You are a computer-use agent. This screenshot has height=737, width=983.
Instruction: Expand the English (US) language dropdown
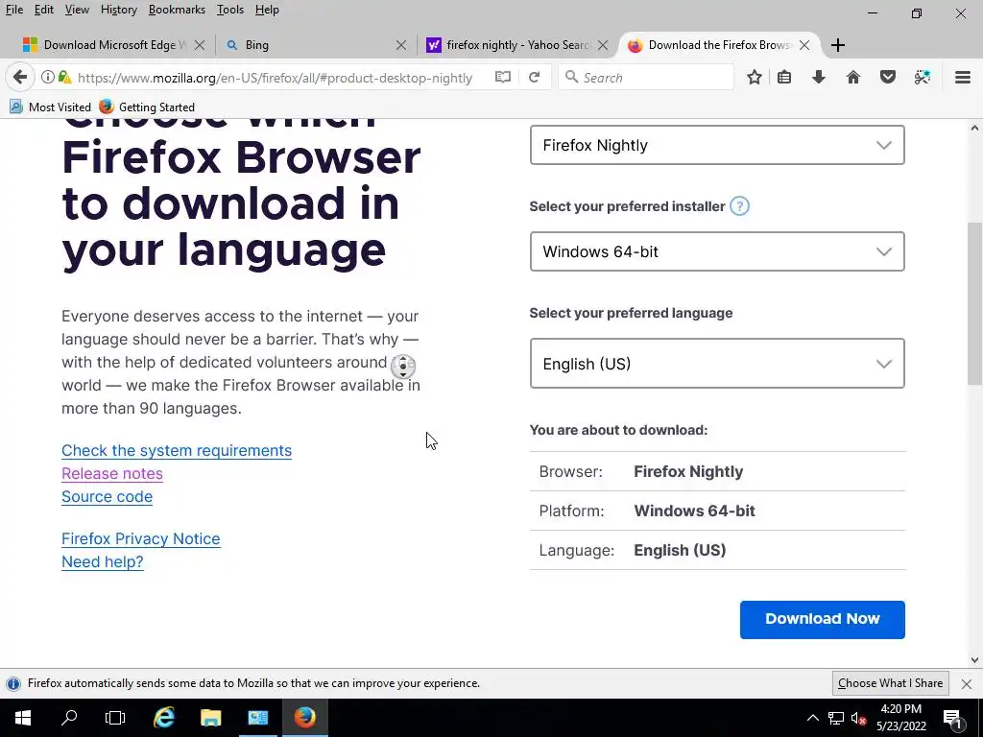[x=716, y=364]
